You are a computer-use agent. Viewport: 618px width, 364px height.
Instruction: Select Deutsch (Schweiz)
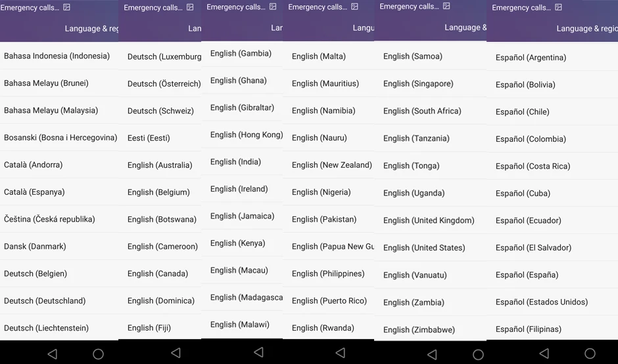pos(160,111)
